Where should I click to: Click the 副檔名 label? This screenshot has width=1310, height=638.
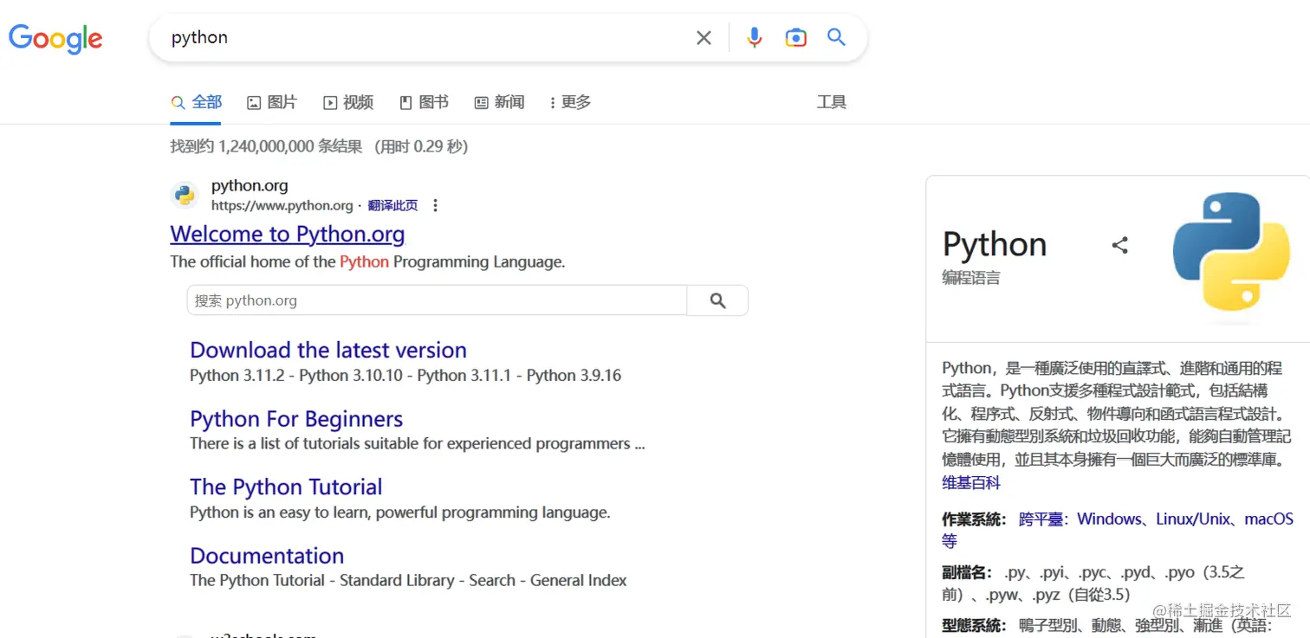968,573
